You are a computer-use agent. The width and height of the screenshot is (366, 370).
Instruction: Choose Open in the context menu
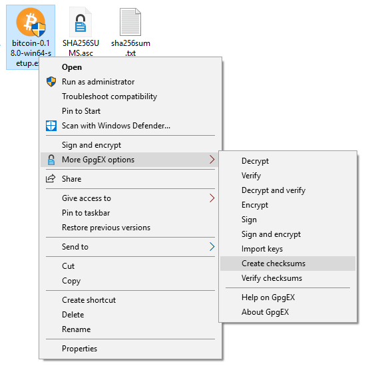[x=130, y=67]
